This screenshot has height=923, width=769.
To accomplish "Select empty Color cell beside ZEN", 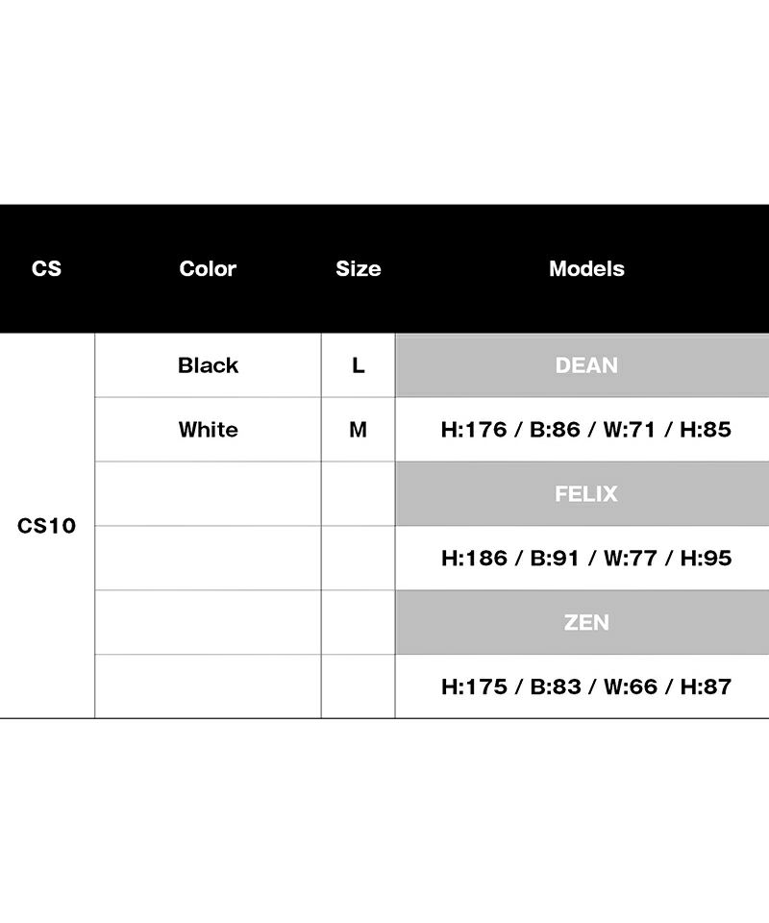I will [208, 622].
